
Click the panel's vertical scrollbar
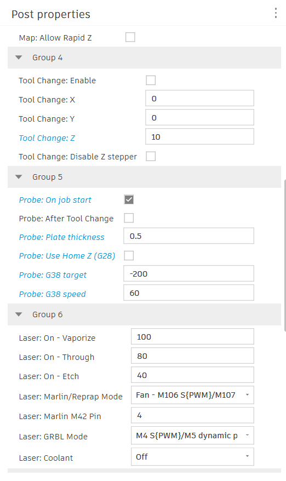(x=285, y=255)
